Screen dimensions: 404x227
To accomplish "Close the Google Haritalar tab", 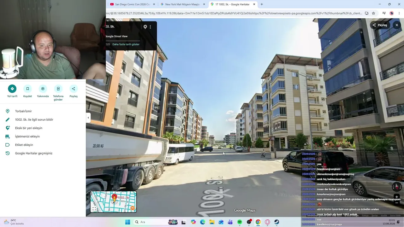I will (254, 4).
